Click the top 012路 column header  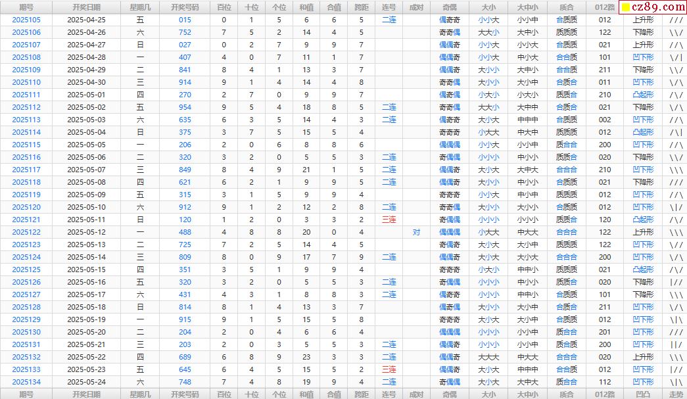click(x=605, y=7)
